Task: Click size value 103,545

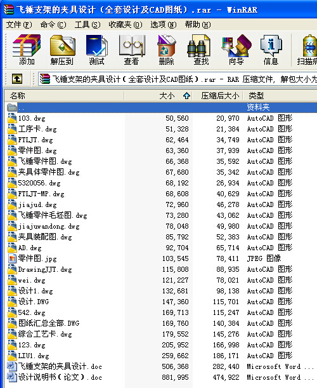Action: (175, 258)
